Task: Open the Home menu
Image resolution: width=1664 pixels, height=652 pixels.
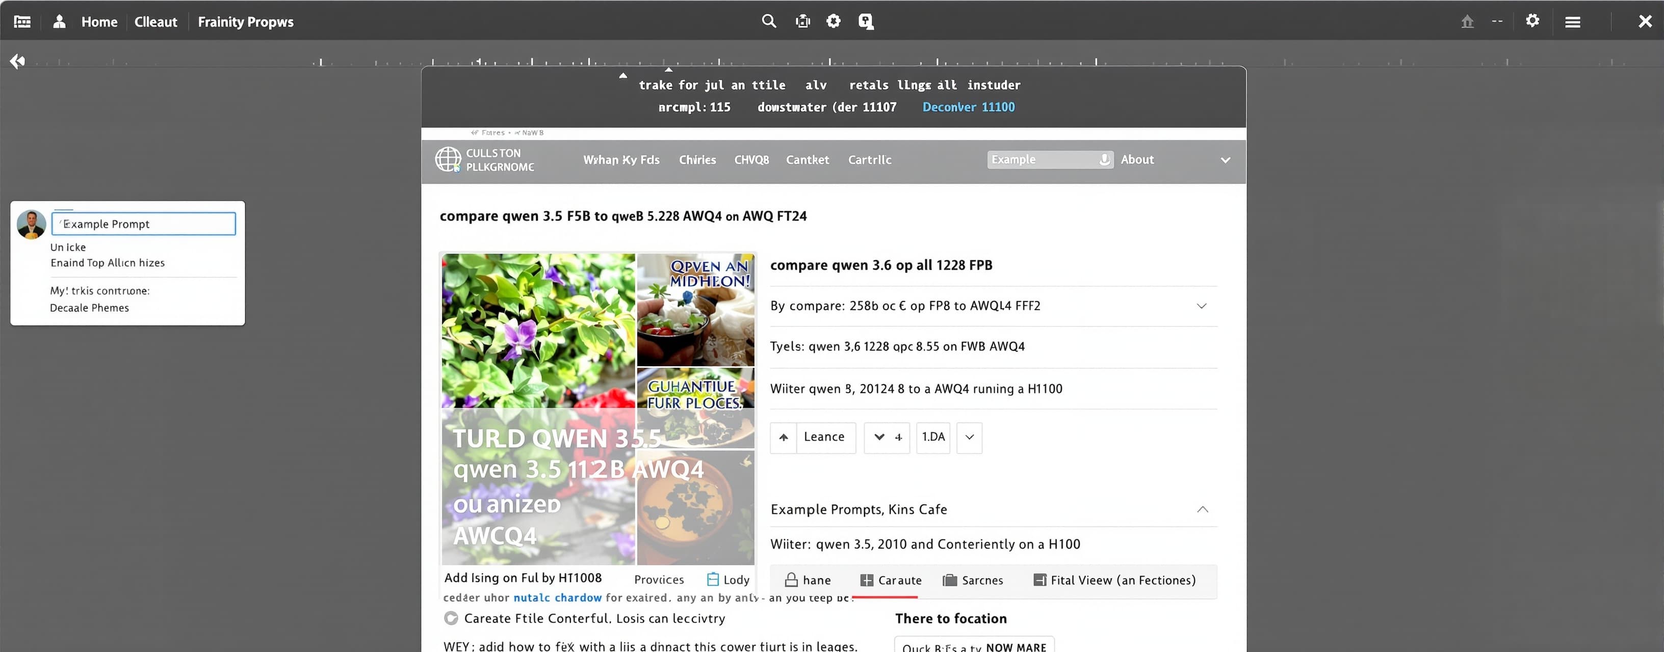Action: point(99,22)
